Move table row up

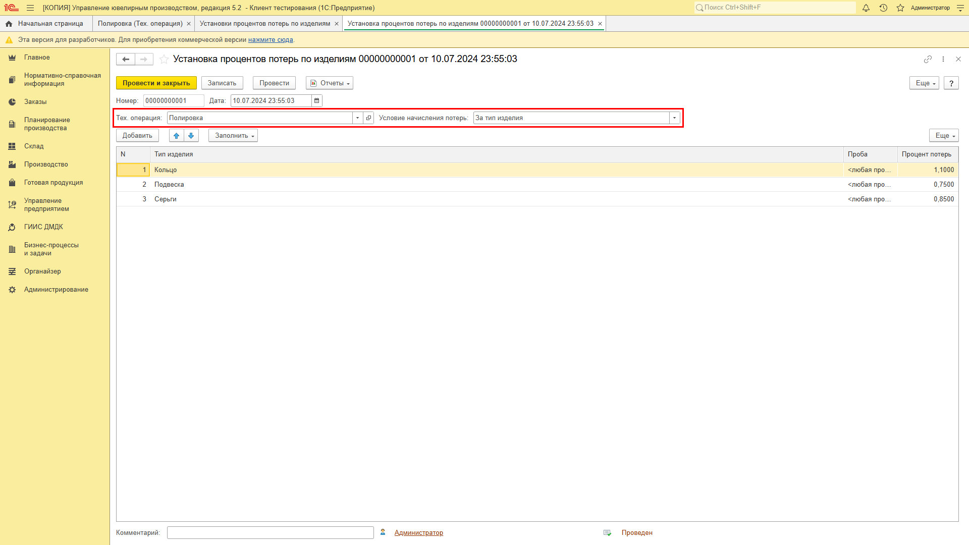point(177,135)
